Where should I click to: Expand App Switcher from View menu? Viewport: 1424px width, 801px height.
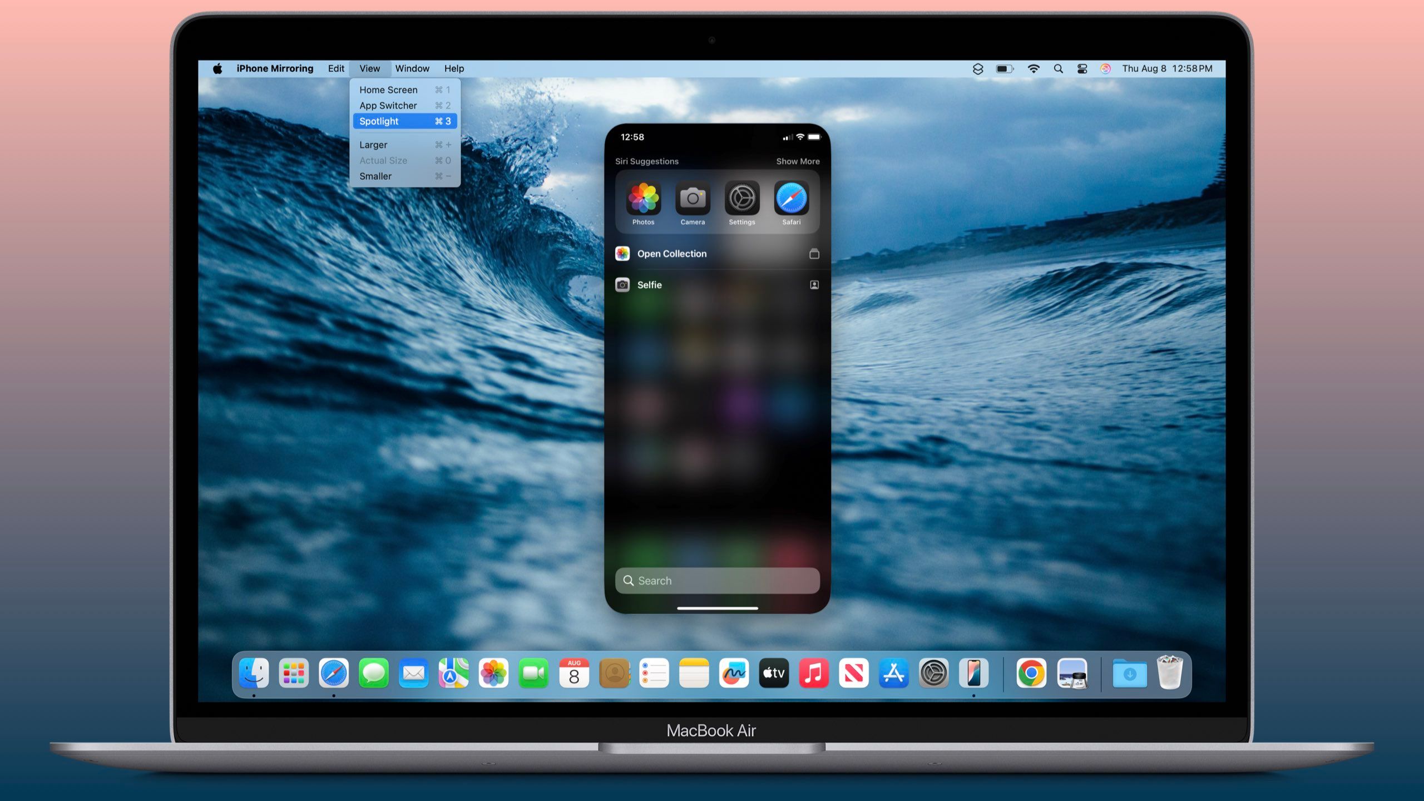(x=387, y=105)
